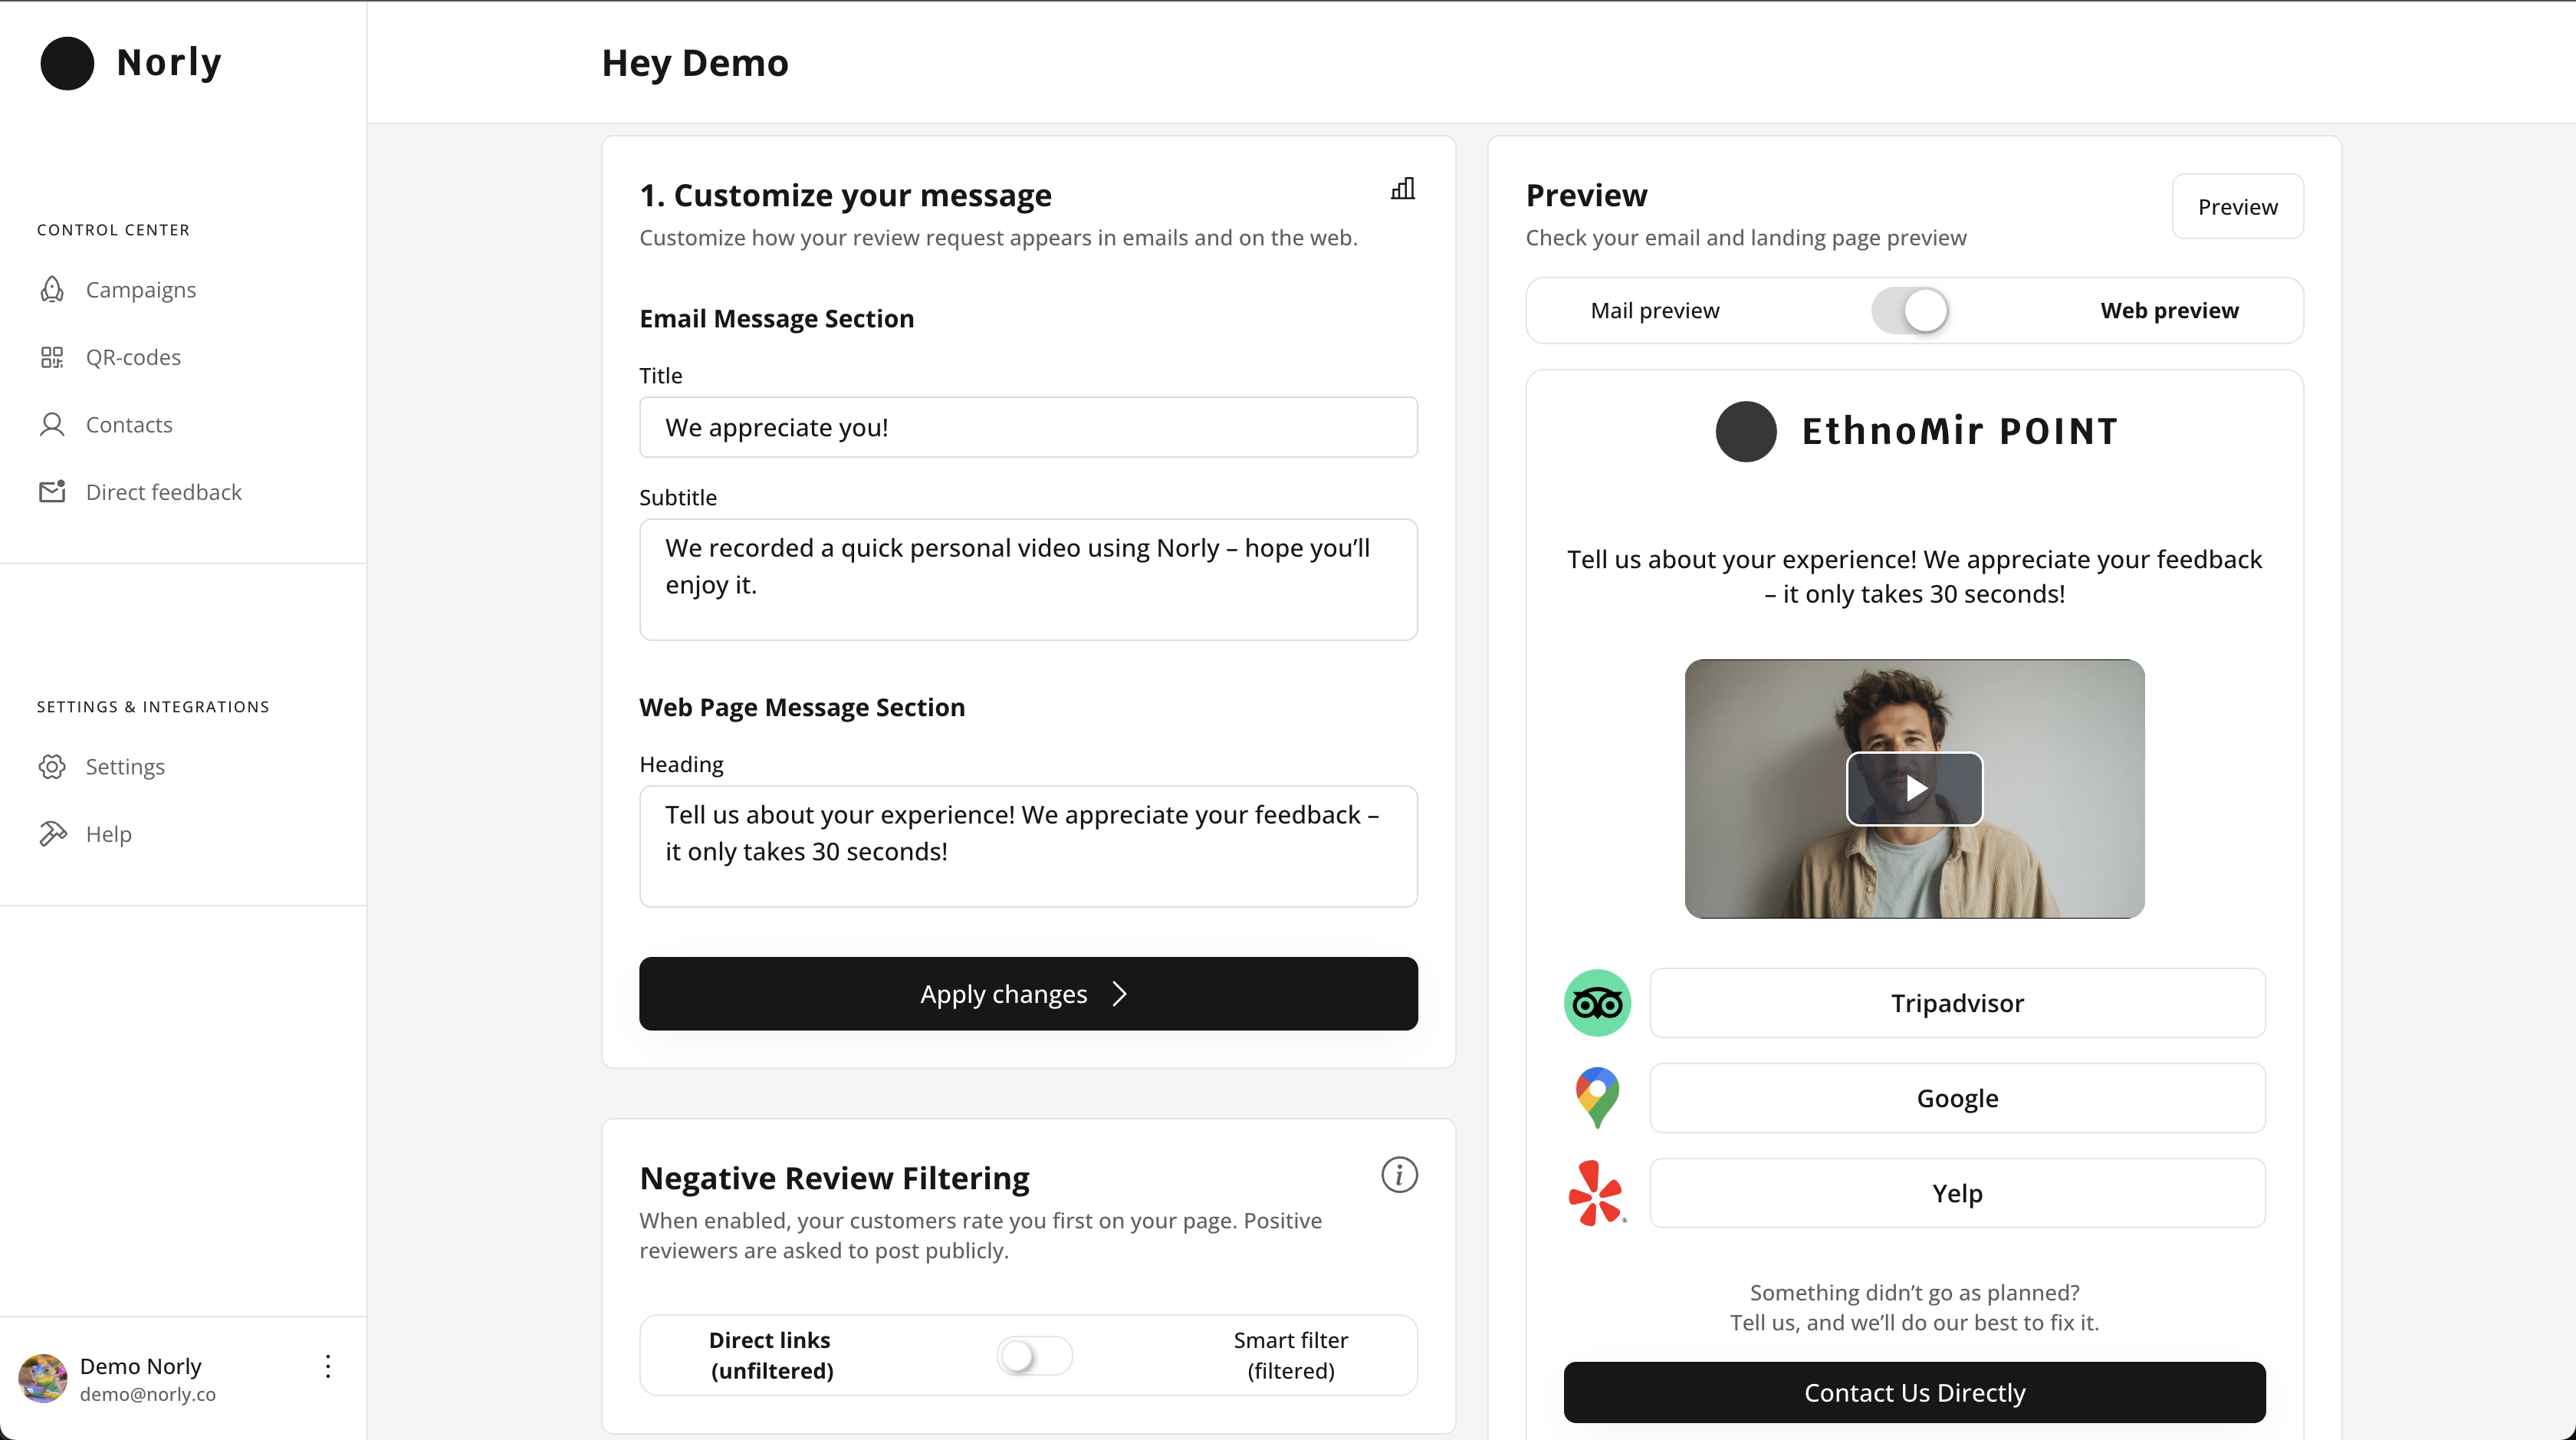Click the Contact Us Directly button

coord(1914,1393)
